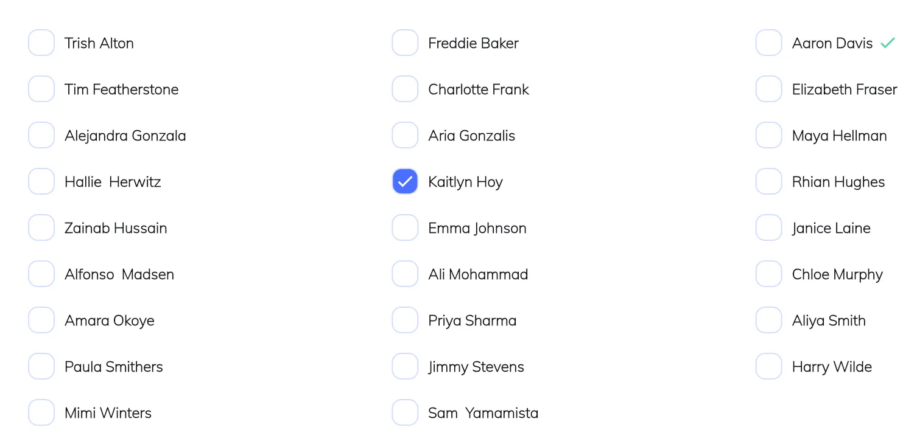Tick the box for Amara Okoye
917x444 pixels.
41,321
